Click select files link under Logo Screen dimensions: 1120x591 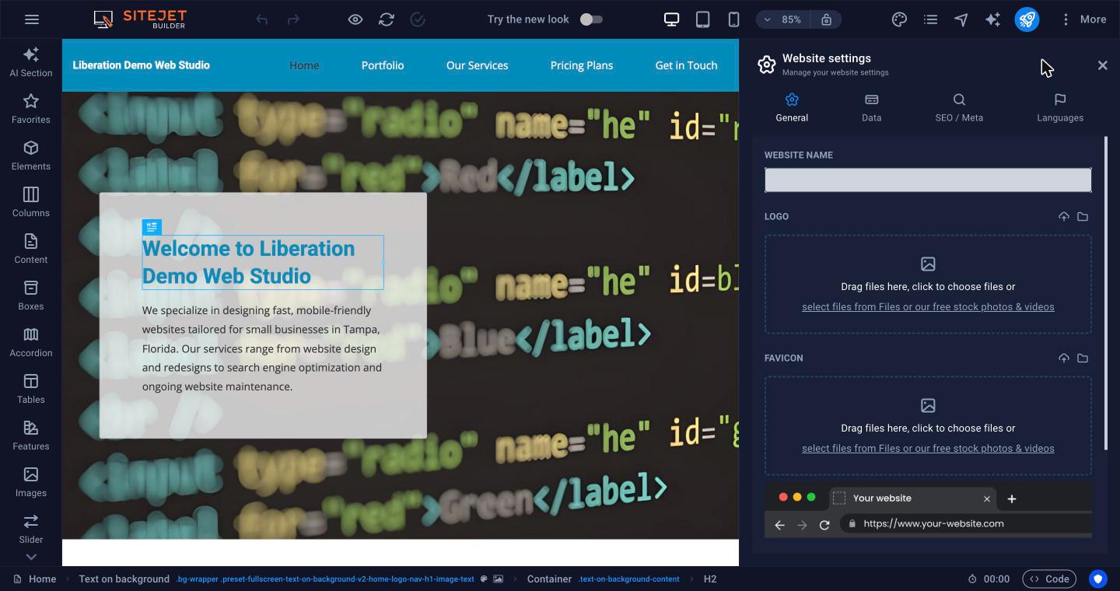click(928, 307)
